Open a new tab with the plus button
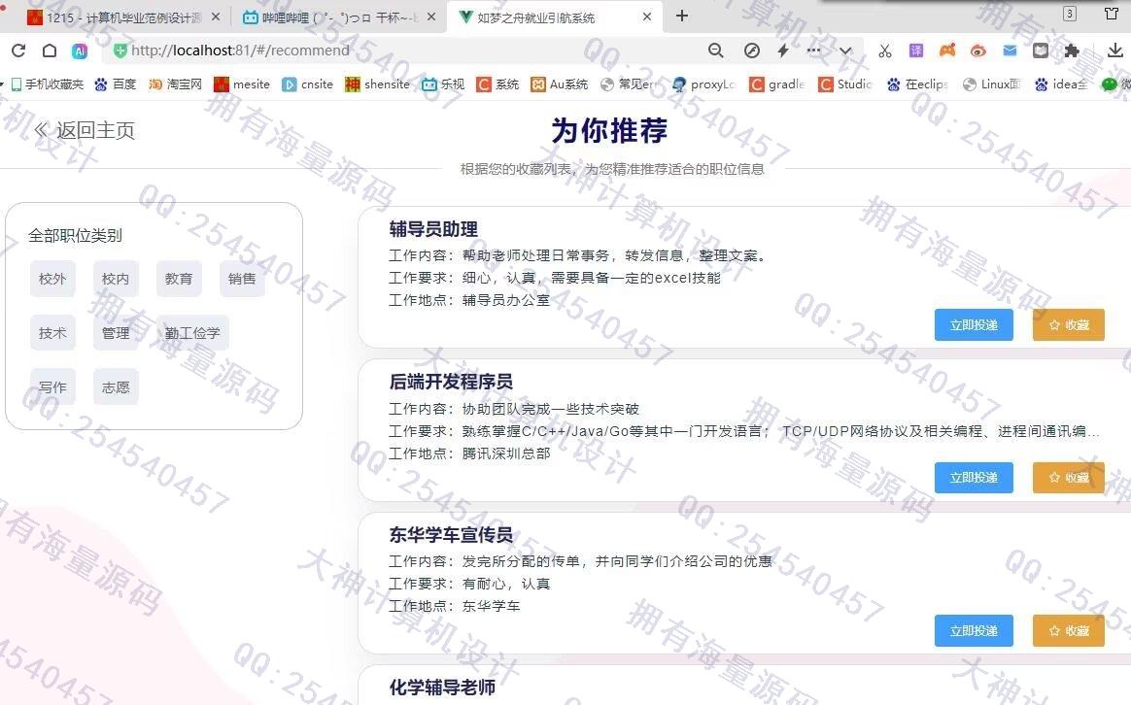 tap(682, 16)
